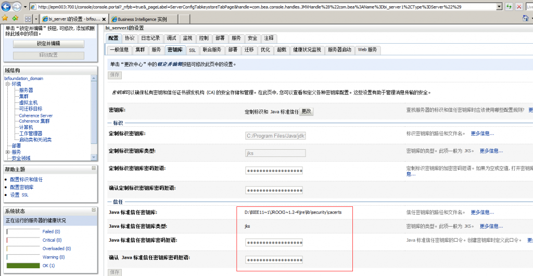Click the 定制标识密钥库类型 jks field
This screenshot has width=533, height=276.
[275, 153]
